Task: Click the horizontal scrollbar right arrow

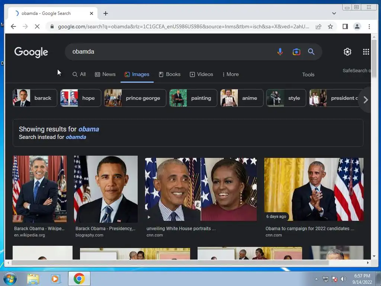Action: 368,263
